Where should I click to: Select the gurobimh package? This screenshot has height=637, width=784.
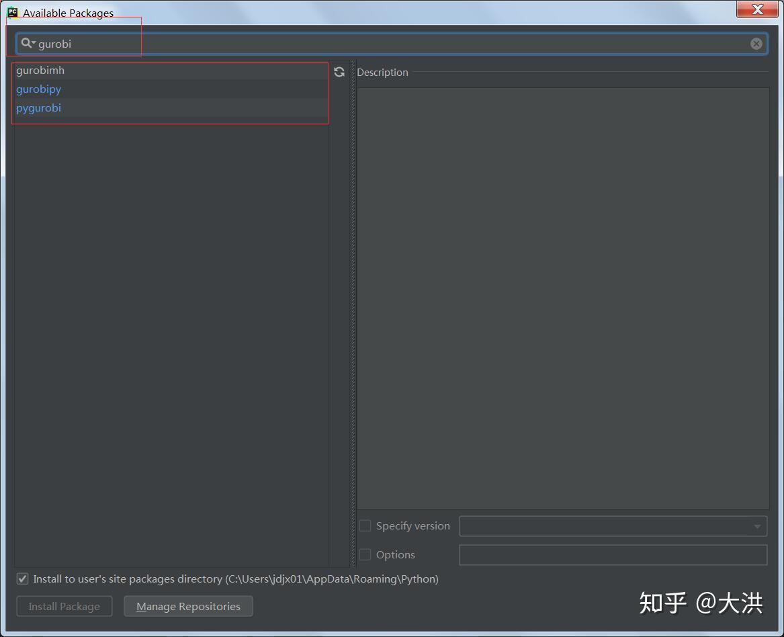pyautogui.click(x=40, y=70)
